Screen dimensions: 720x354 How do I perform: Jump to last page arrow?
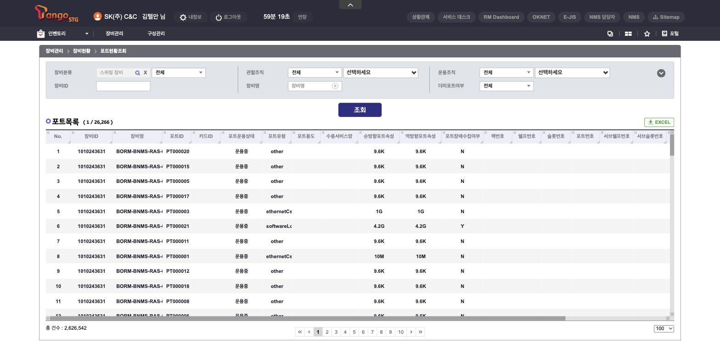point(420,332)
